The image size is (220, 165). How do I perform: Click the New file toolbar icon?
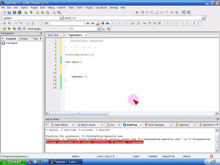pos(5,12)
